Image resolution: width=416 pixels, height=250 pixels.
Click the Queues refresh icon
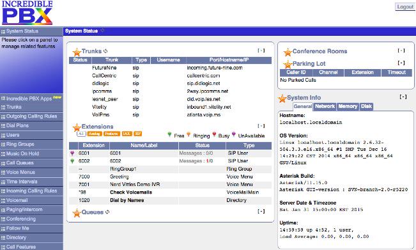click(x=107, y=212)
